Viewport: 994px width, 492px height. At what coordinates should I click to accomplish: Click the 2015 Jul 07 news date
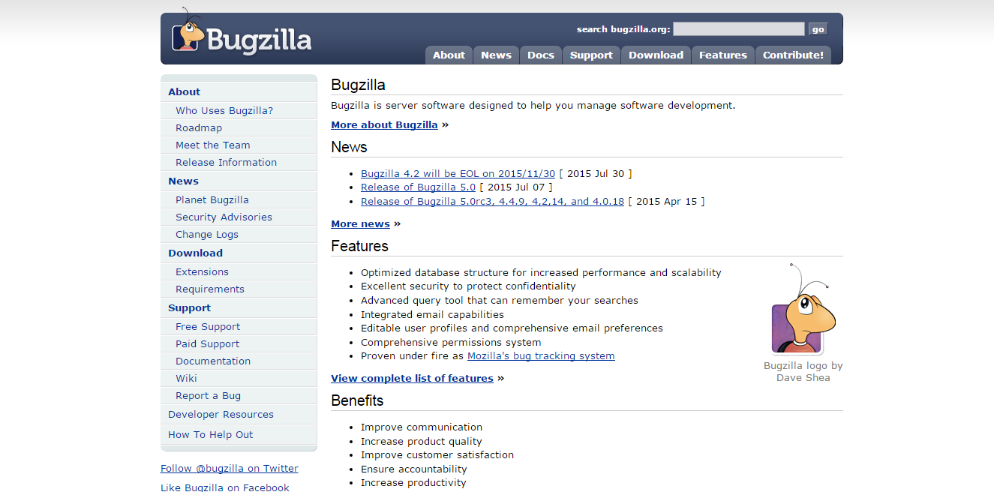[516, 187]
